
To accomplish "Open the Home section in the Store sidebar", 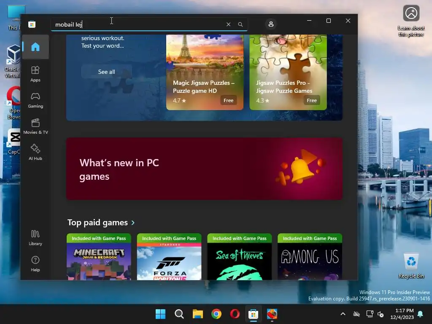I will (35, 47).
